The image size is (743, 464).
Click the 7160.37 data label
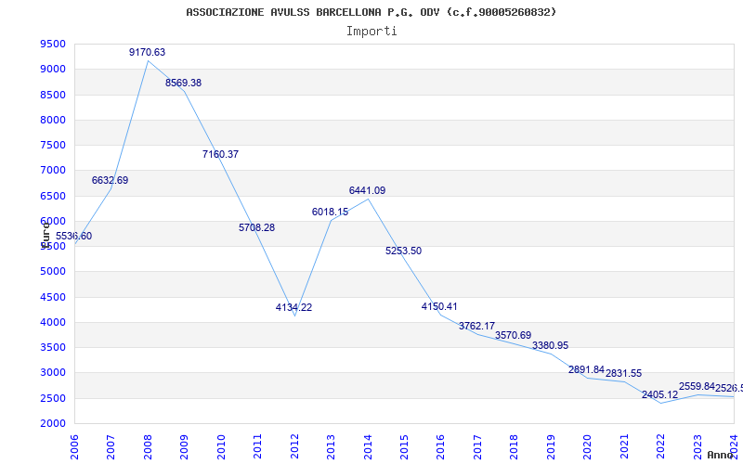coord(220,154)
